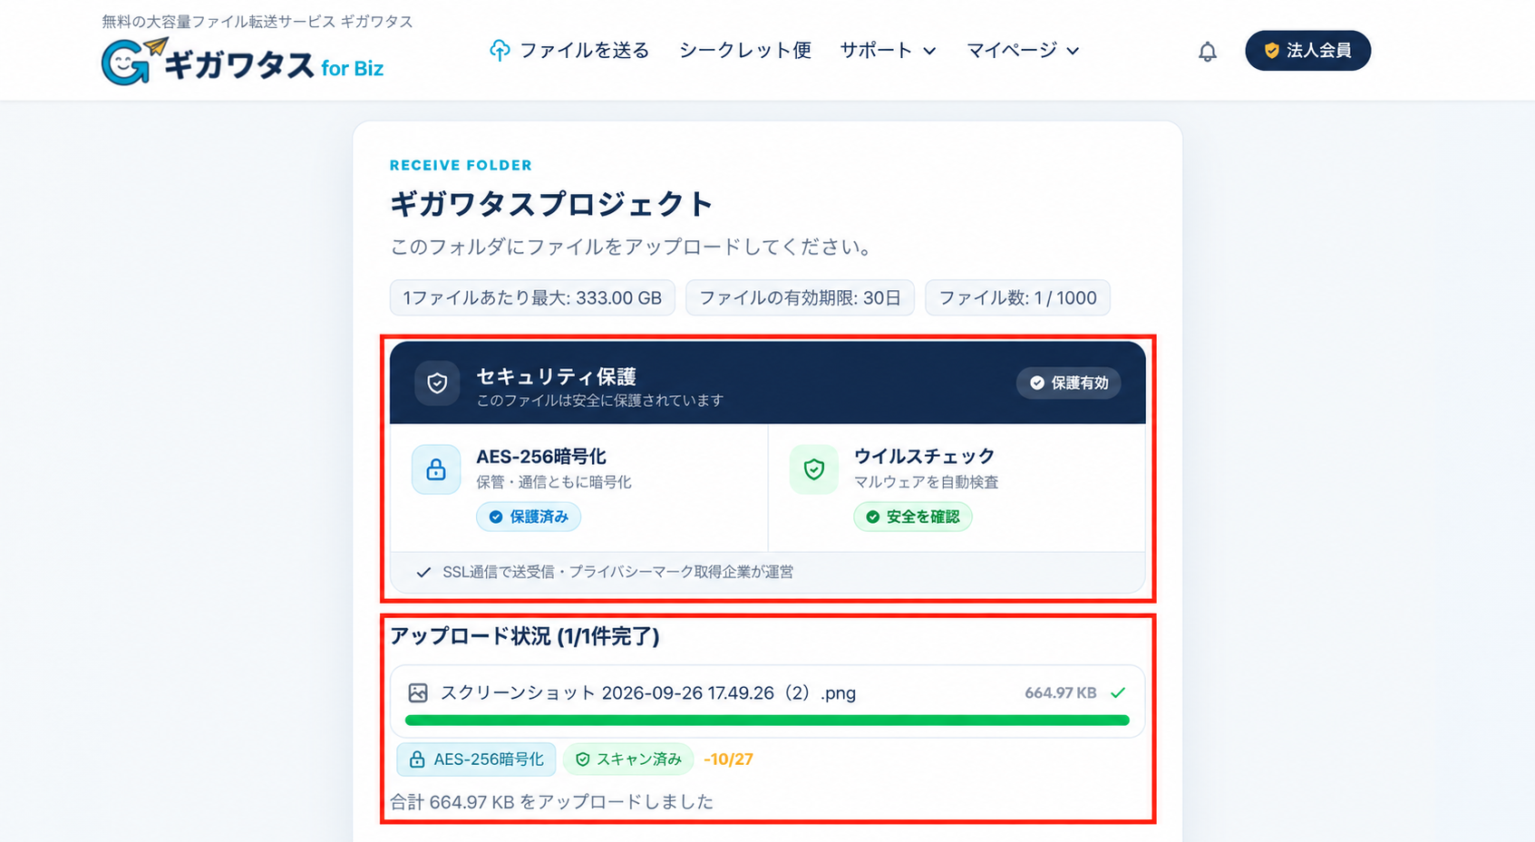
Task: Click the セキュリティ保護 banner title
Action: 556,376
